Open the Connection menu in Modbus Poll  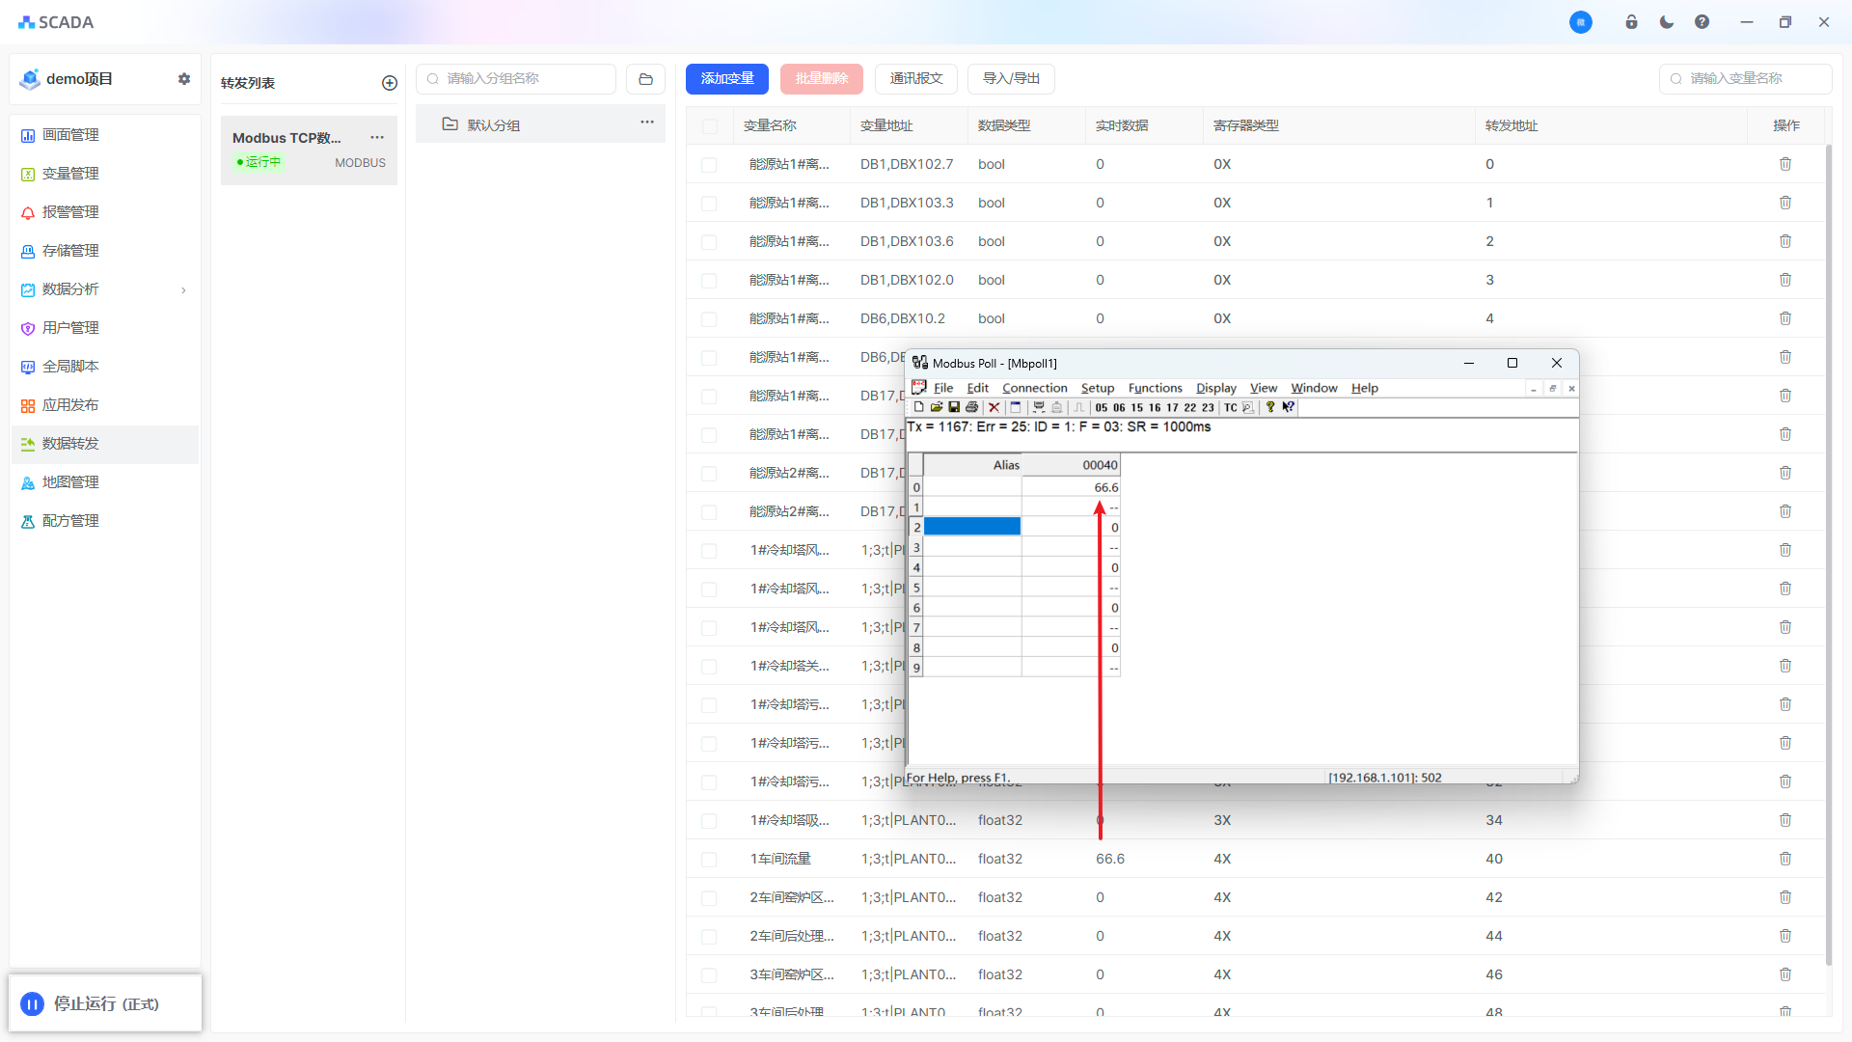click(1034, 388)
